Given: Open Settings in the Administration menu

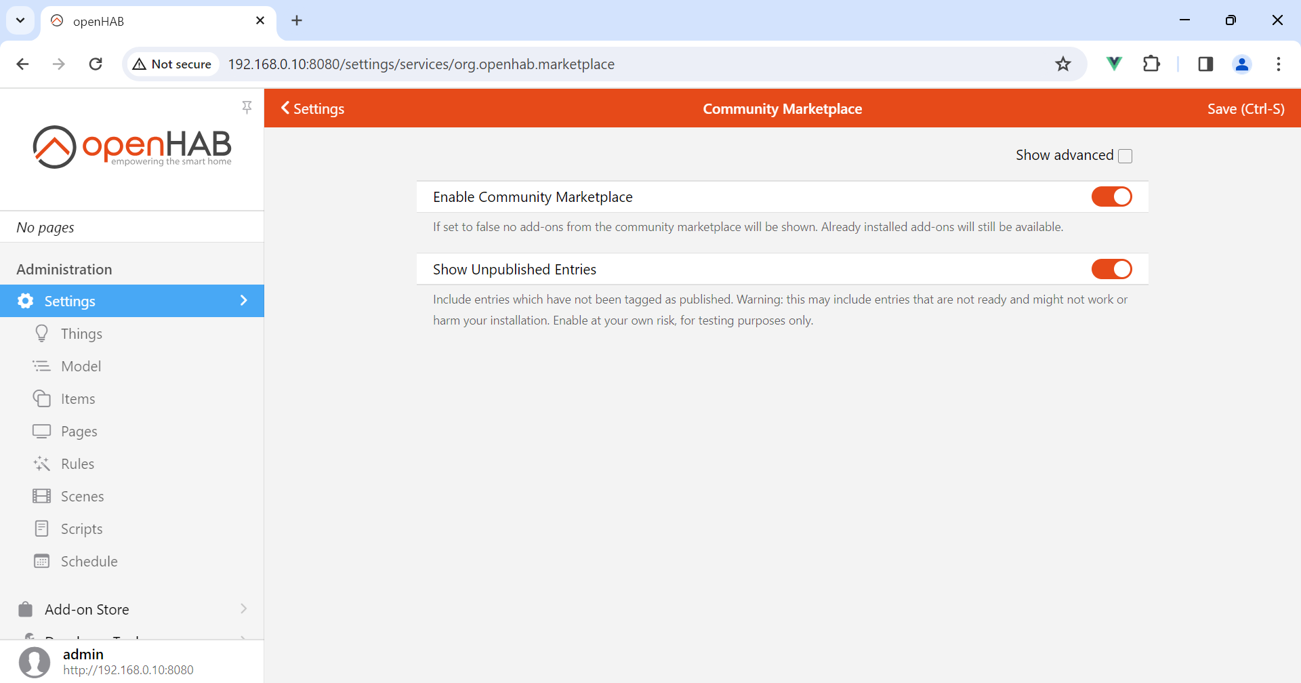Looking at the screenshot, I should tap(132, 301).
